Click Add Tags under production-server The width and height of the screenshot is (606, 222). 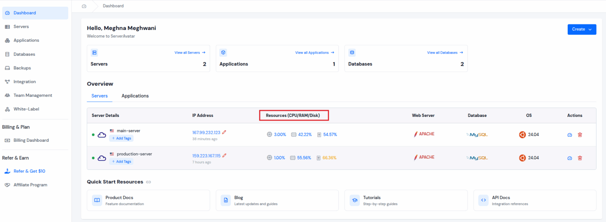(x=121, y=161)
